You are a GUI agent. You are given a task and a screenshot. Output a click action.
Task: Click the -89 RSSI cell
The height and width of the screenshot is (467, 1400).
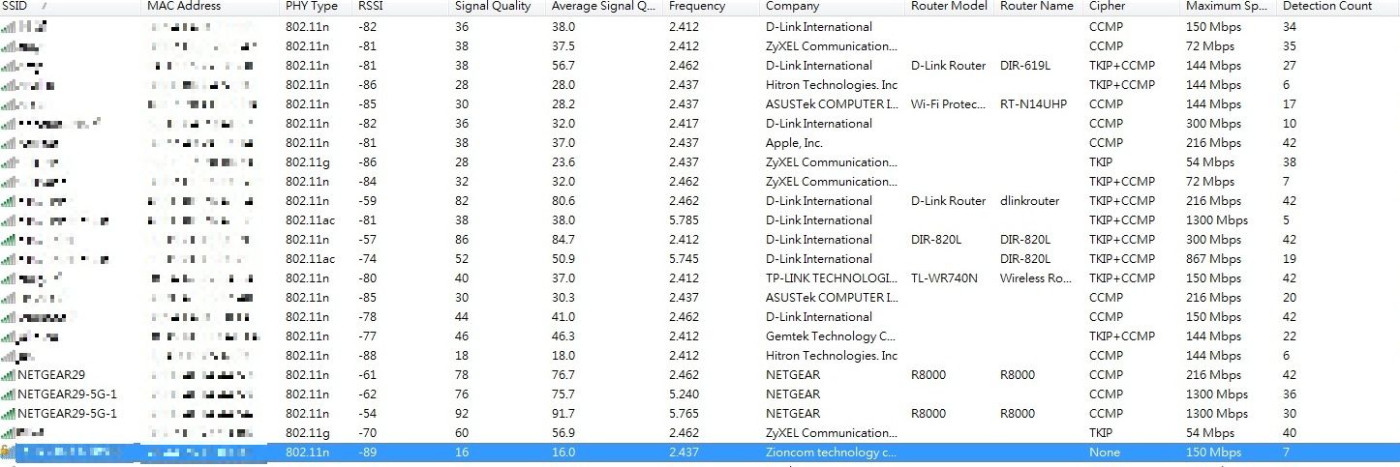(x=367, y=452)
